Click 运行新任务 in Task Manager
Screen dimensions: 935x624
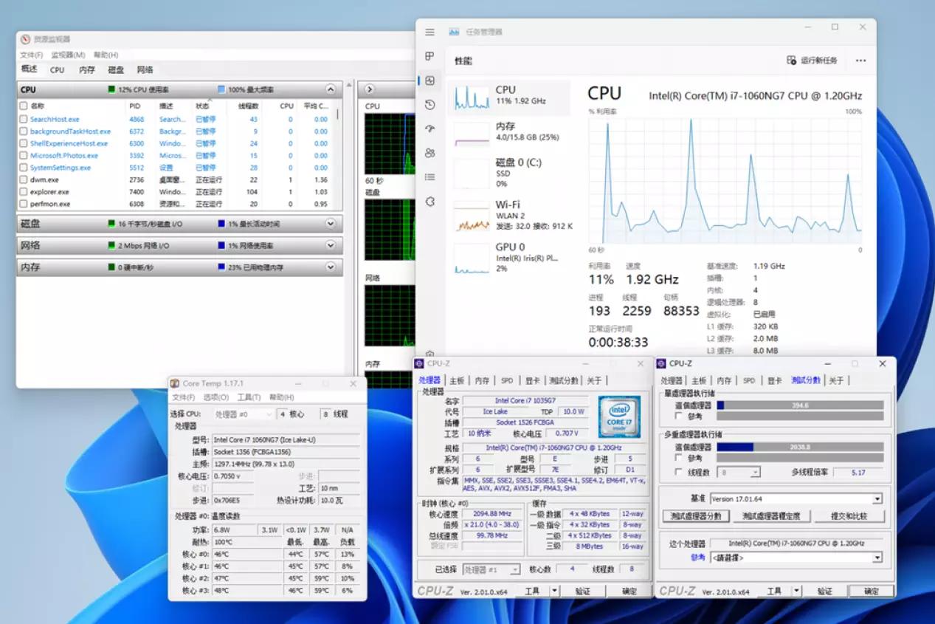coord(812,61)
